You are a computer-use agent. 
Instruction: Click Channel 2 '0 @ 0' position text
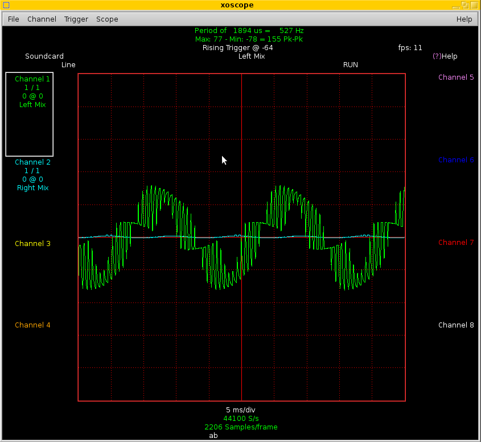pyautogui.click(x=32, y=179)
